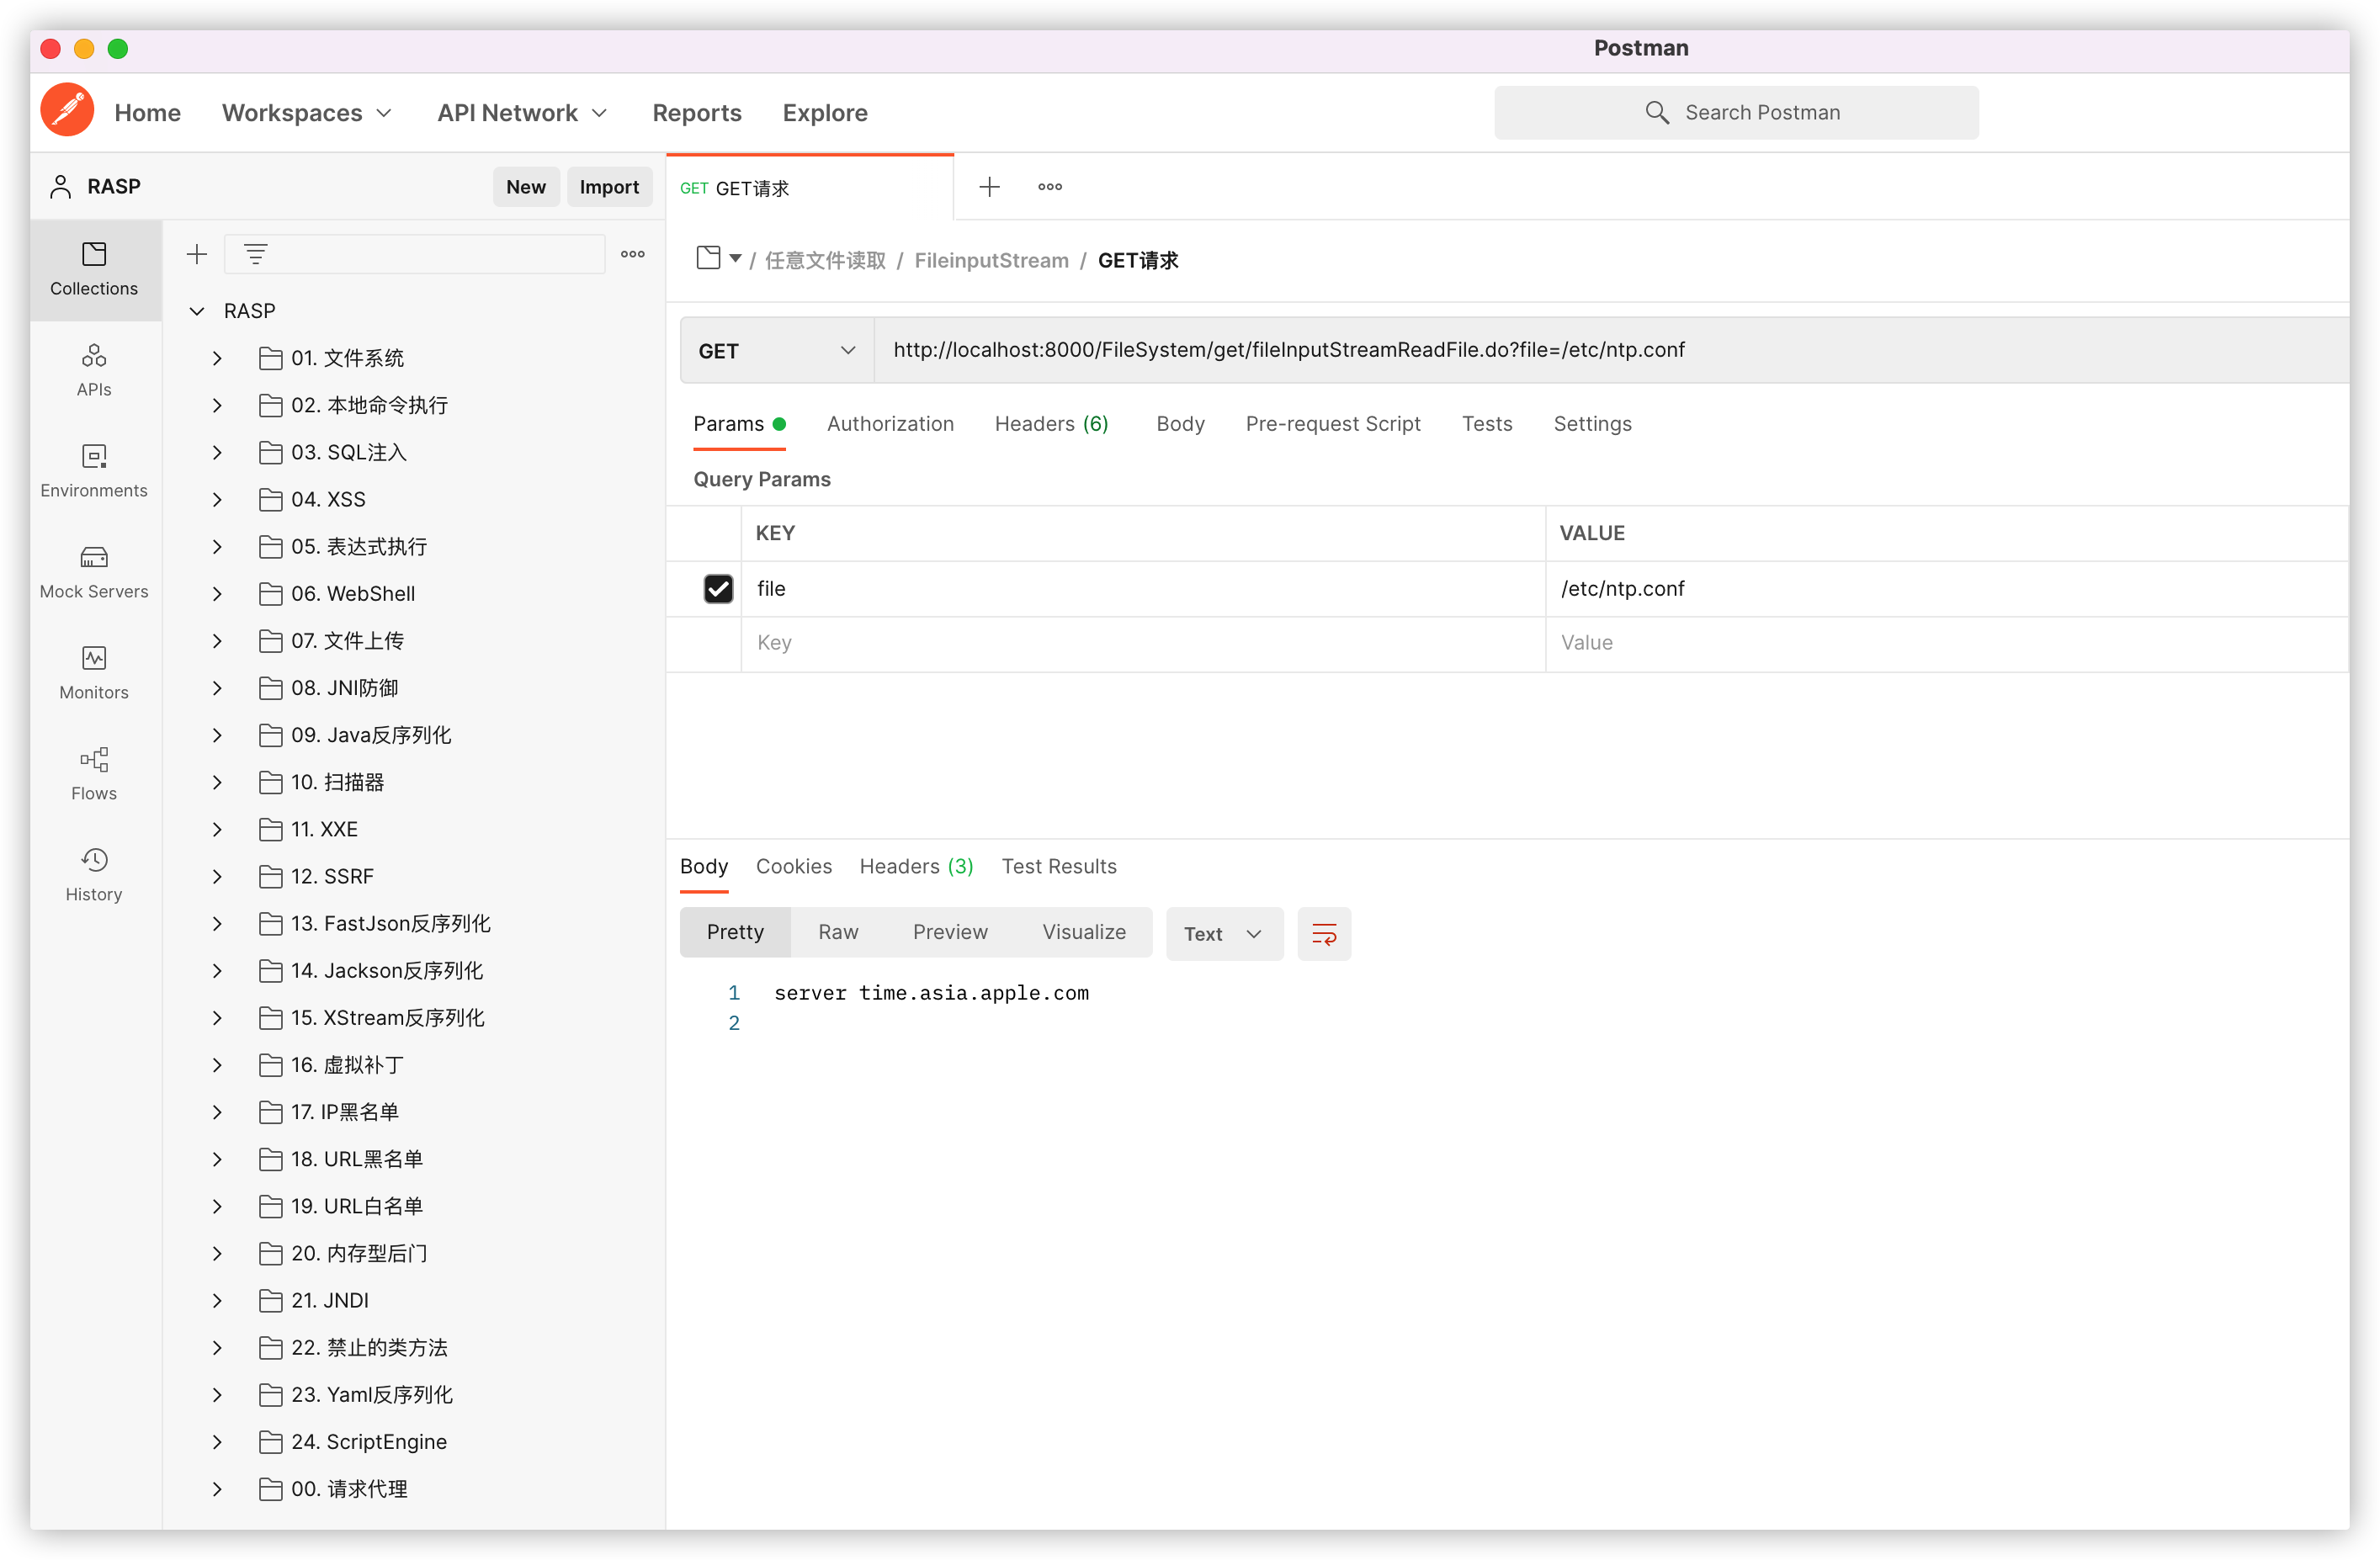Viewport: 2380px width, 1560px height.
Task: Click the Import button
Action: [608, 187]
